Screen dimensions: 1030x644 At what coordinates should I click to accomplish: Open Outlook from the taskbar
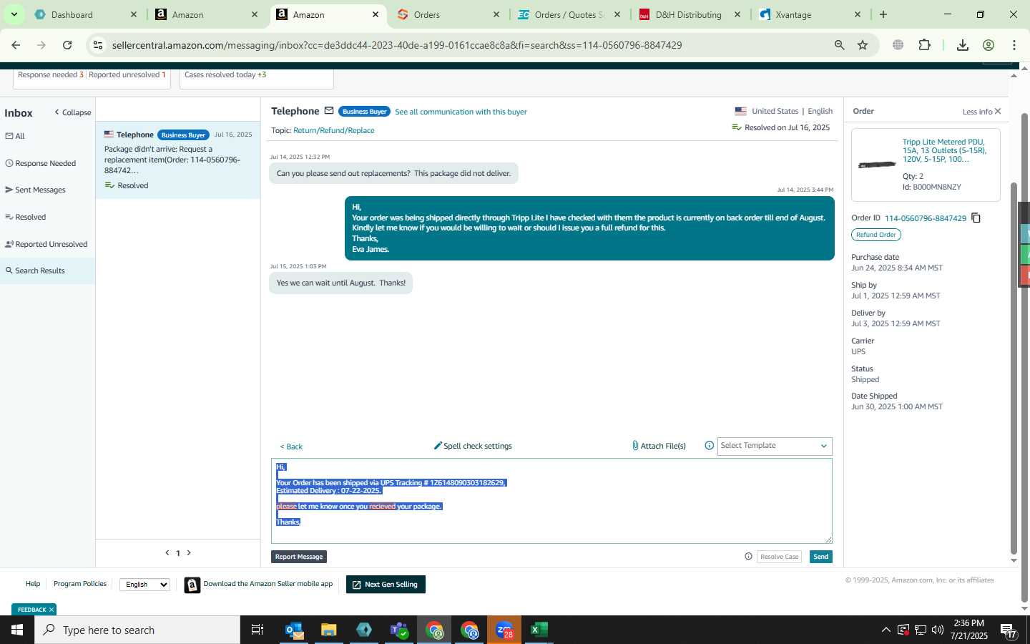pos(295,630)
